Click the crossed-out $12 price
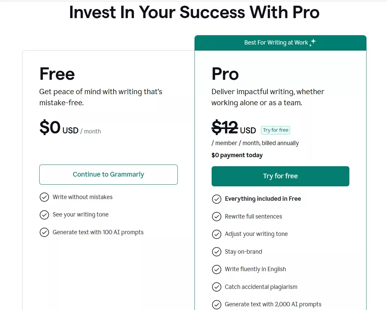Image resolution: width=387 pixels, height=310 pixels. click(224, 127)
